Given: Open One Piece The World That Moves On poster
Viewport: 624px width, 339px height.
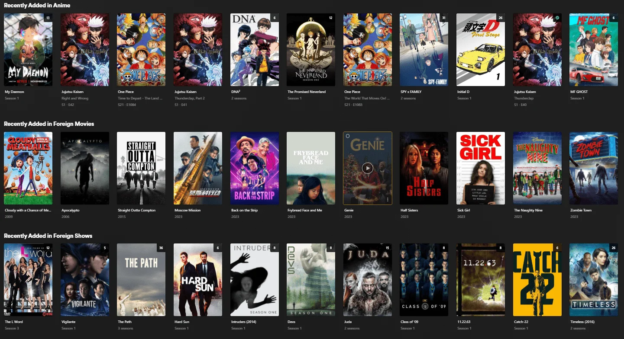Looking at the screenshot, I should (368, 50).
